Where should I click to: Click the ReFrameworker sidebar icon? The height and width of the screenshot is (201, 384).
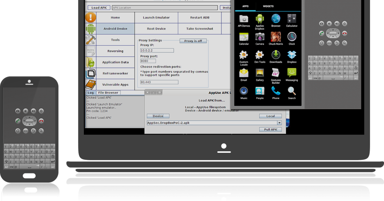(x=91, y=73)
